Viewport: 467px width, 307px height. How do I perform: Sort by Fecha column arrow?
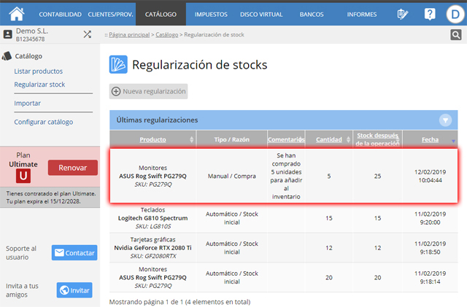[453, 141]
